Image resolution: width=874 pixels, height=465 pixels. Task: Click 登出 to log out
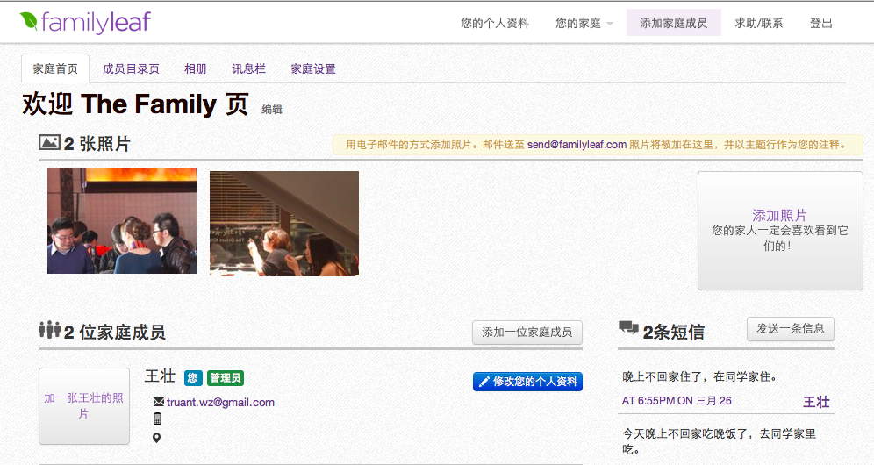pos(821,23)
